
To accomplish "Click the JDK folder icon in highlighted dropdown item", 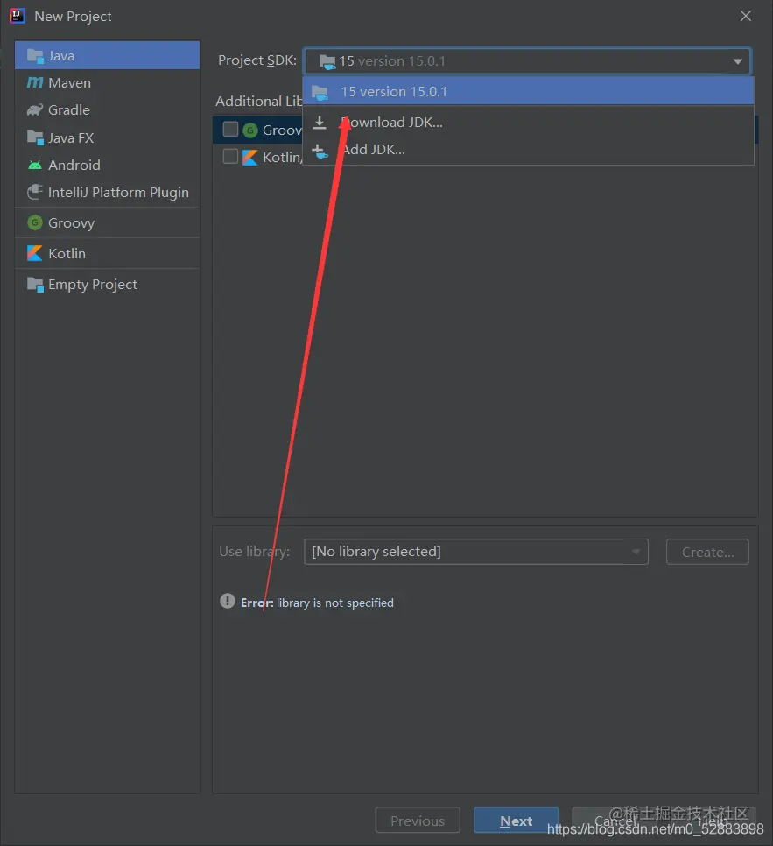I will 320,93.
